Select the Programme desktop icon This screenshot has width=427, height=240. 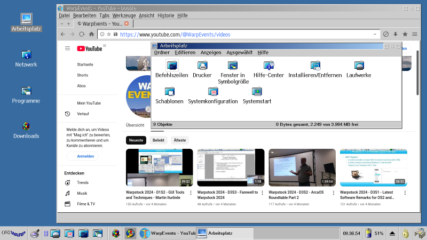point(26,95)
